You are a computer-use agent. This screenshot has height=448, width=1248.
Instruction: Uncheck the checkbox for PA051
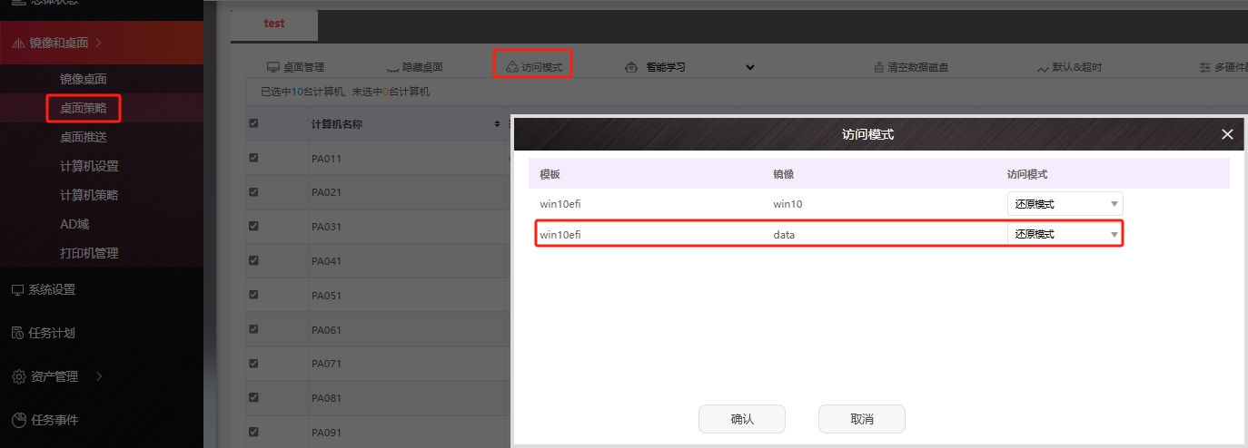[x=254, y=295]
